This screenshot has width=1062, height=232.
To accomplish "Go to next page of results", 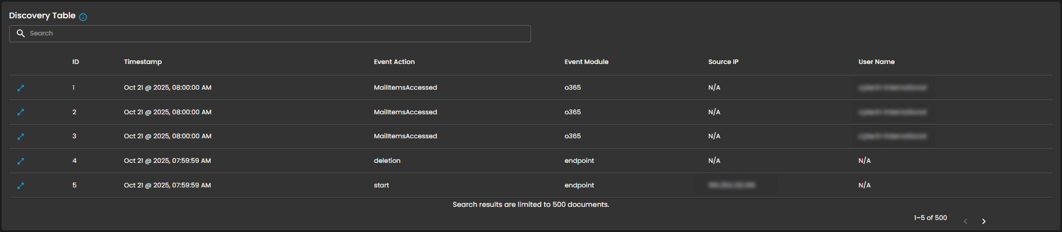I will pyautogui.click(x=984, y=221).
